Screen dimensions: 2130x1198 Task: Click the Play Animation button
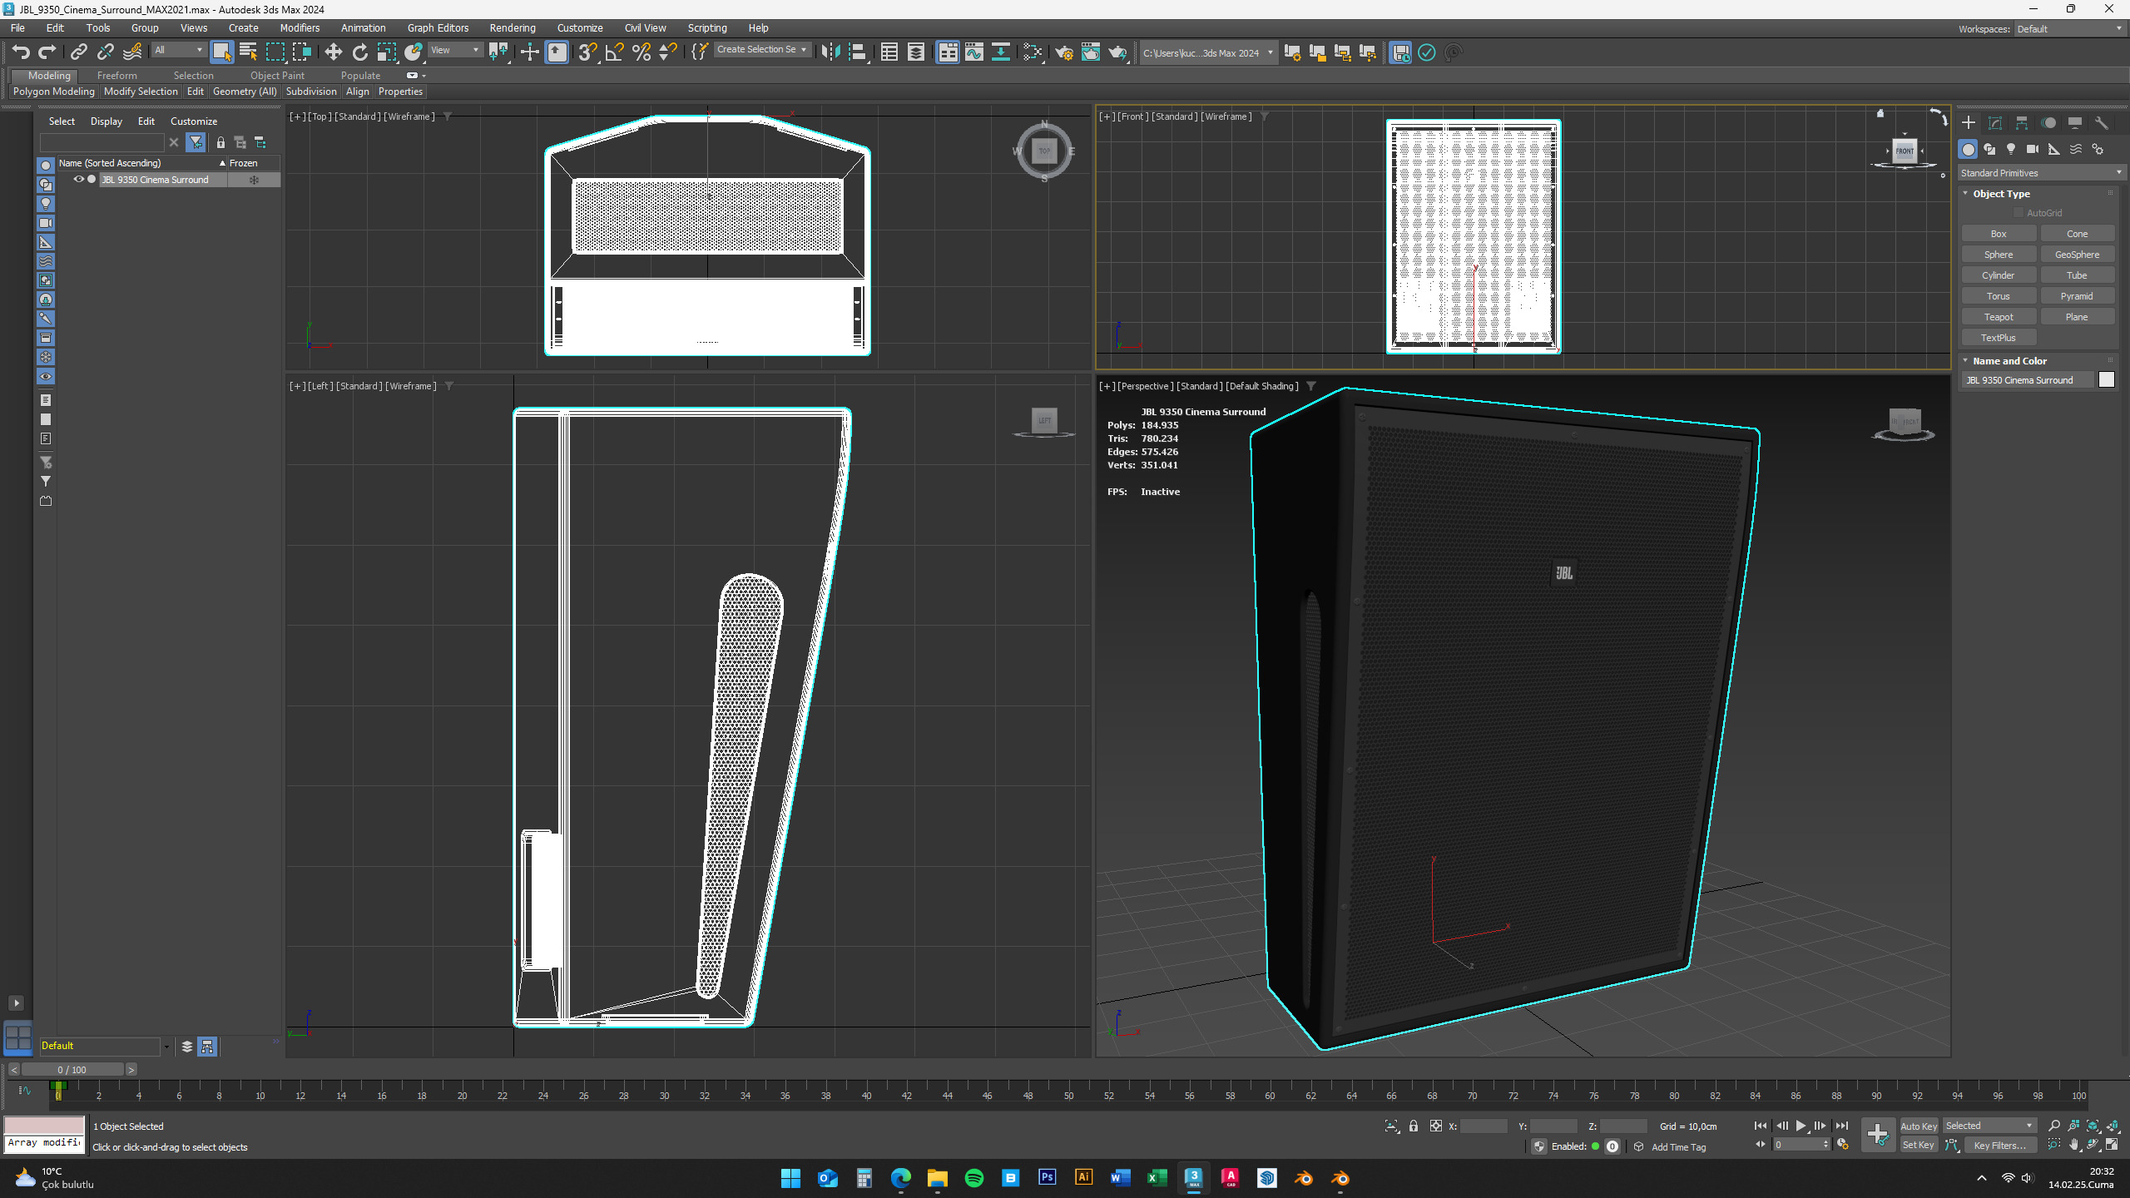pos(1801,1126)
